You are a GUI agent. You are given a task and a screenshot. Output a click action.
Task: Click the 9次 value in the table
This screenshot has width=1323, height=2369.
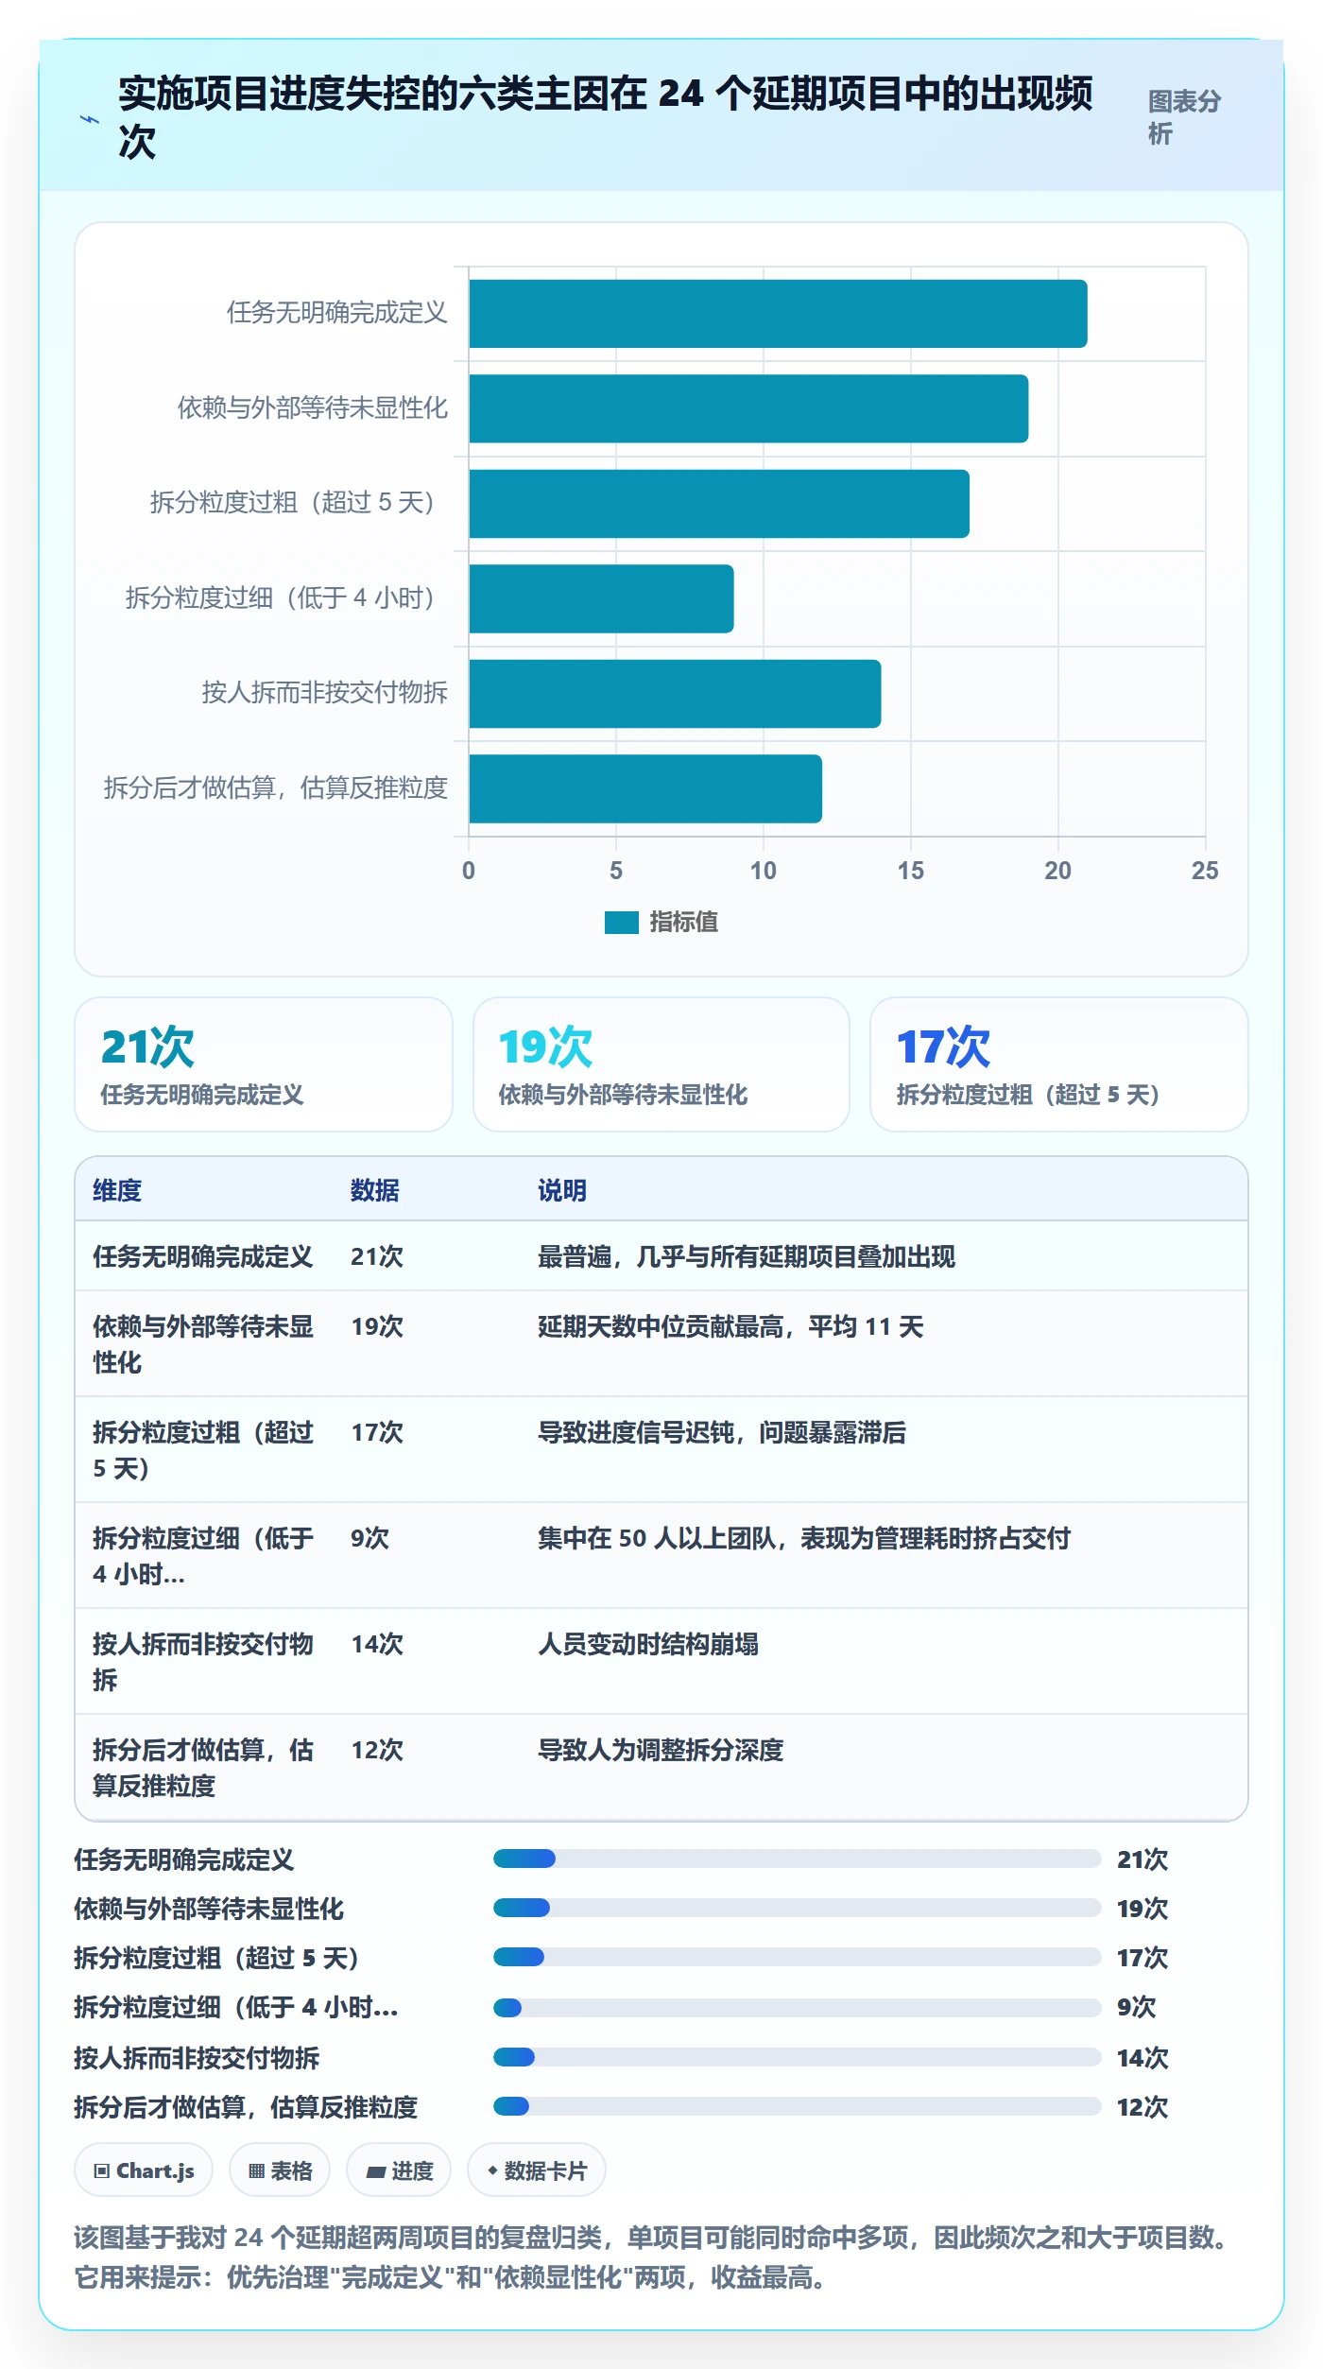(x=369, y=1538)
